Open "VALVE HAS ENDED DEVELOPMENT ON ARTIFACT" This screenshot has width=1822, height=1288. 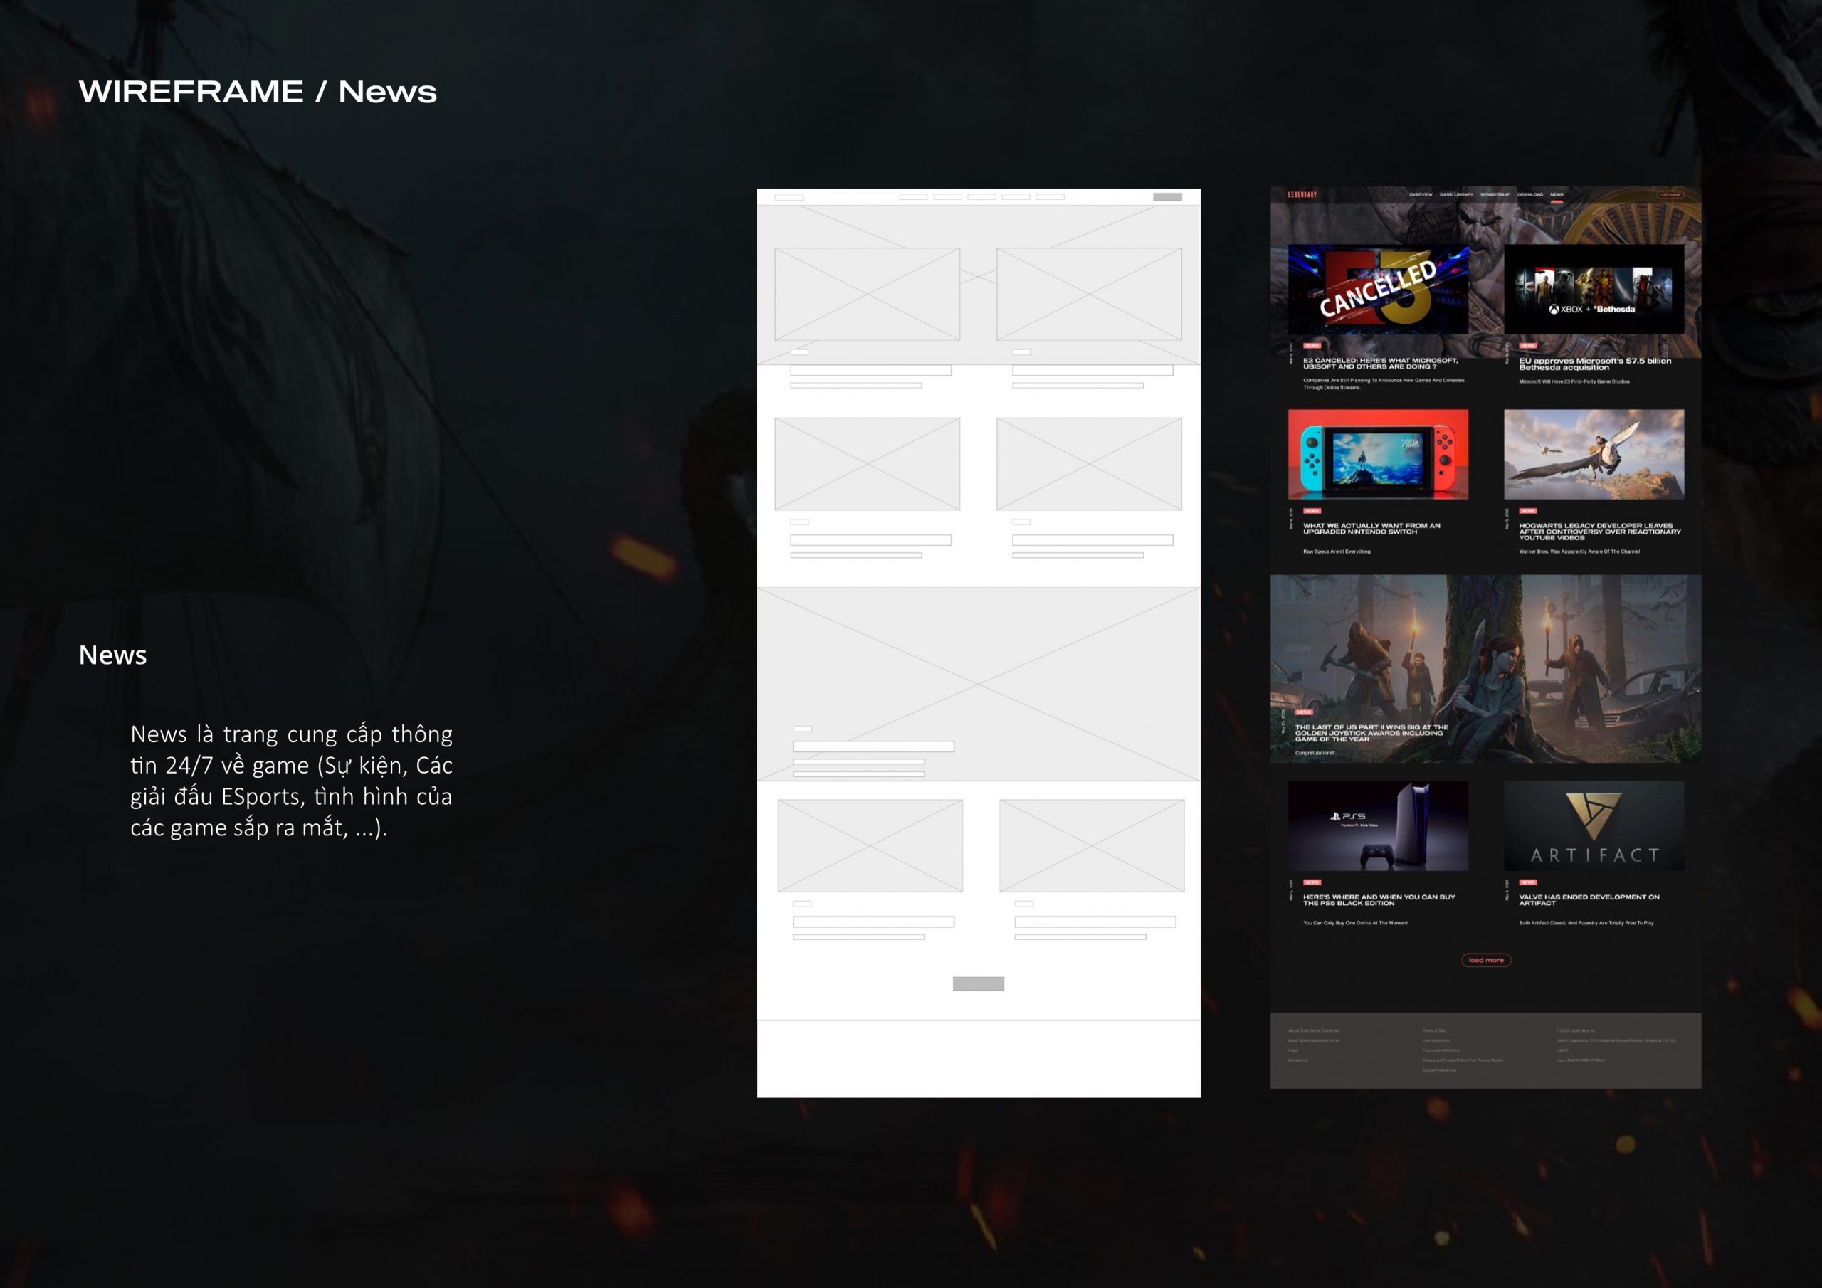tap(1589, 900)
